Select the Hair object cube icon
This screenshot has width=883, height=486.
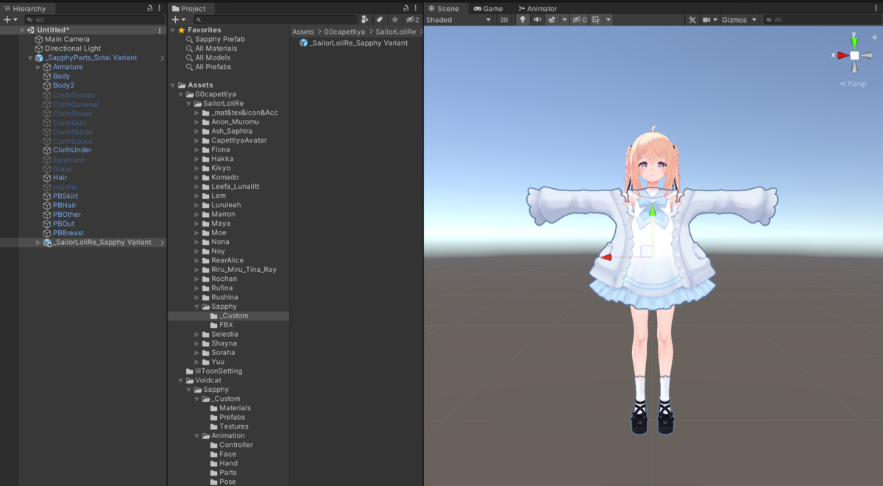click(47, 178)
